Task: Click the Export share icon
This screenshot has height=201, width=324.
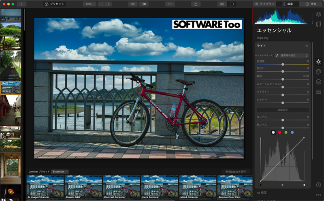Action: tap(196, 4)
